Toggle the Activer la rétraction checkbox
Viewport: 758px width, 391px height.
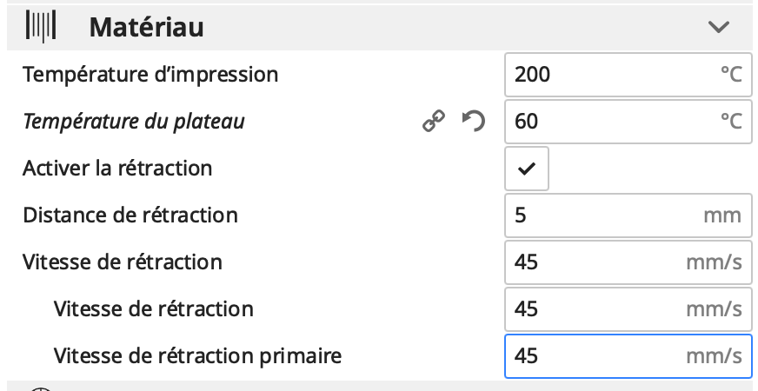[x=527, y=169]
